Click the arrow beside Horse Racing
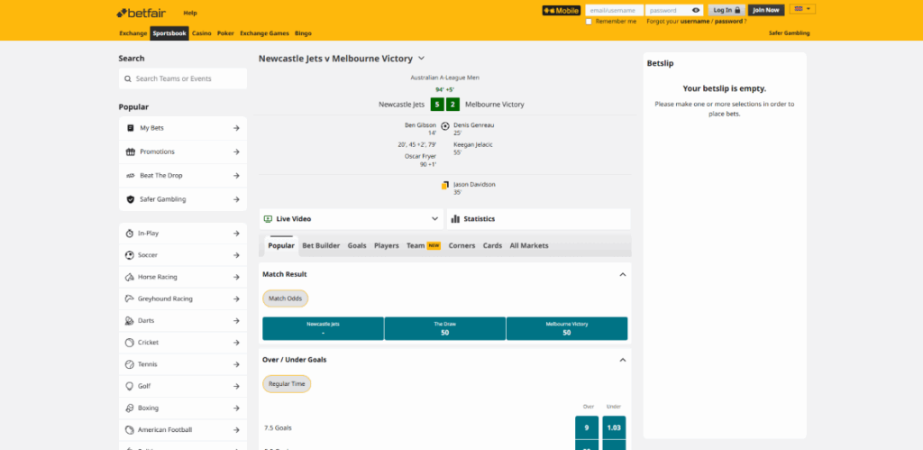Viewport: 923px width, 450px height. coord(236,277)
